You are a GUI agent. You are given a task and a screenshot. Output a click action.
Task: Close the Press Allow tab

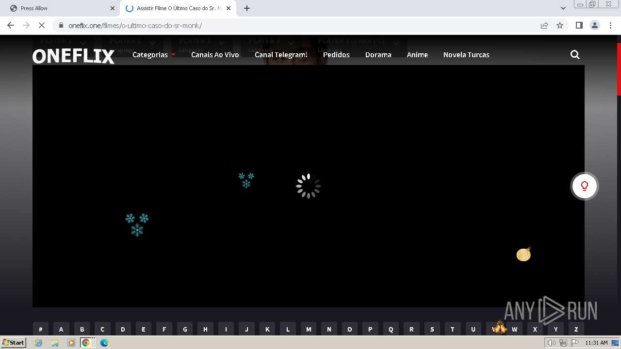[113, 8]
